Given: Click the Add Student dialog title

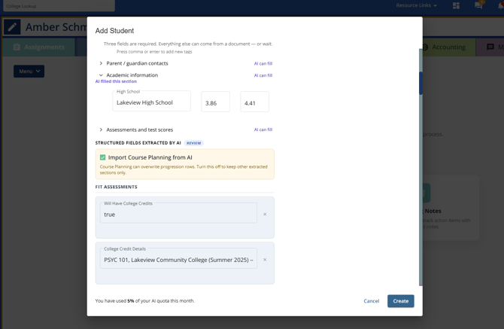Looking at the screenshot, I should coord(114,31).
